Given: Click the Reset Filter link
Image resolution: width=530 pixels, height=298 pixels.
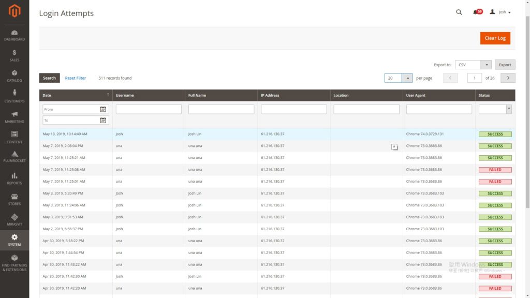Looking at the screenshot, I should coord(76,78).
